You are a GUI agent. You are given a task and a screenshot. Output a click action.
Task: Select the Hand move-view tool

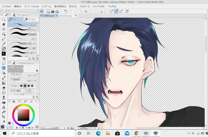point(4,24)
